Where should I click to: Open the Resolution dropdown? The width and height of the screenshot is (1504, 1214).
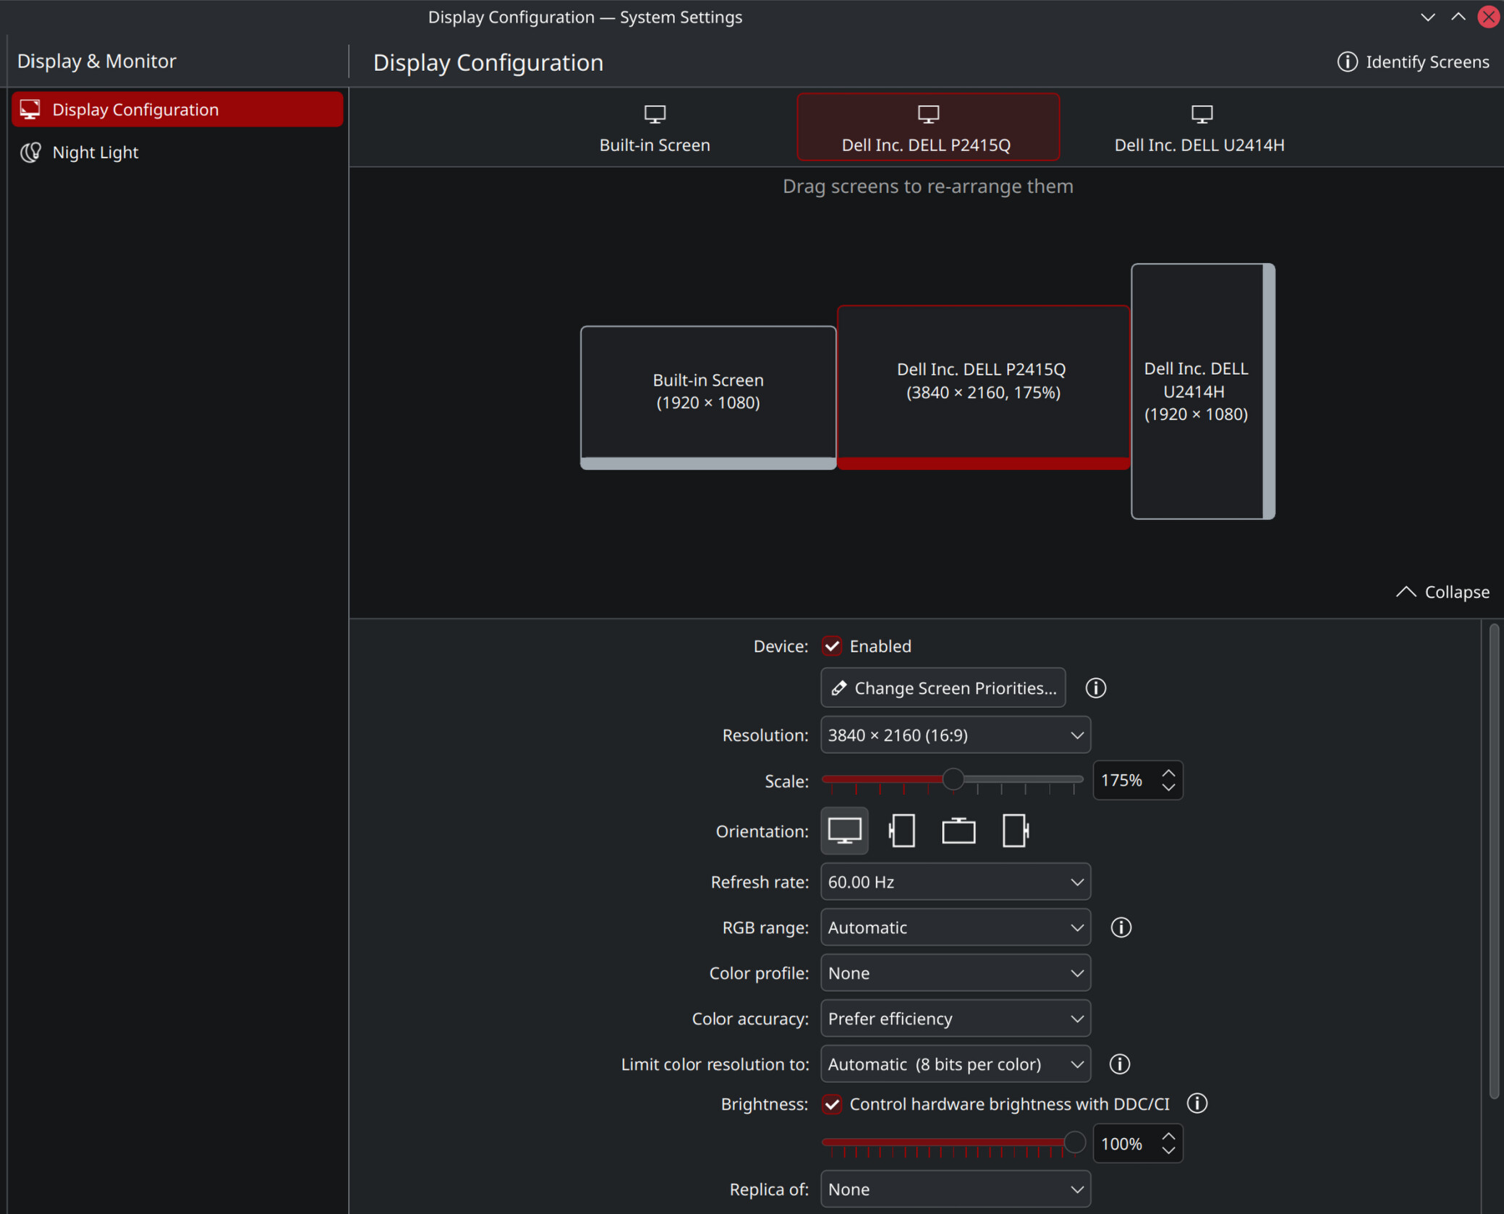pos(955,735)
